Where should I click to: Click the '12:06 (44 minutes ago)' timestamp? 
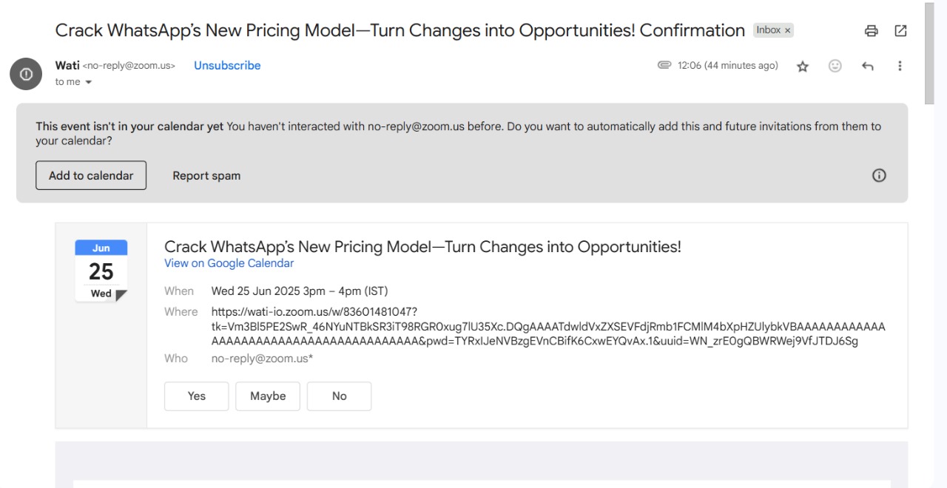point(728,66)
